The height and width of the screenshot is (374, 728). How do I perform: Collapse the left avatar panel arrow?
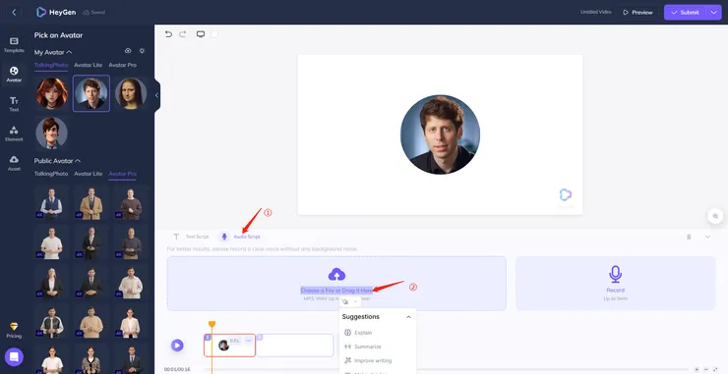pos(157,95)
